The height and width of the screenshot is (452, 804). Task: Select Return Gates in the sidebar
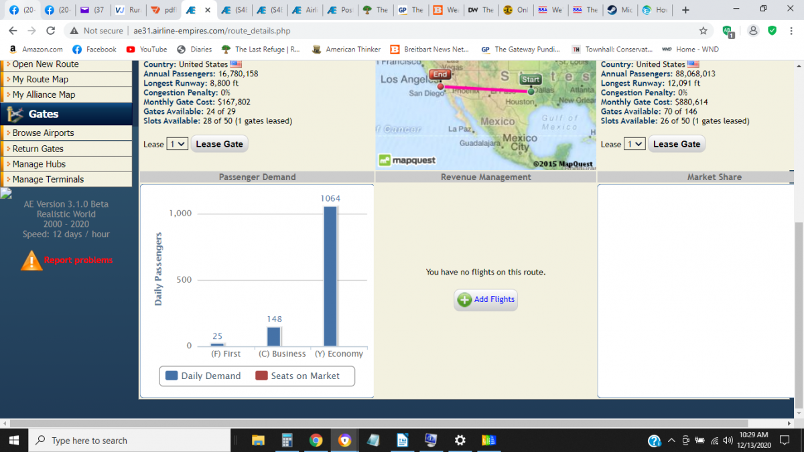(x=66, y=149)
